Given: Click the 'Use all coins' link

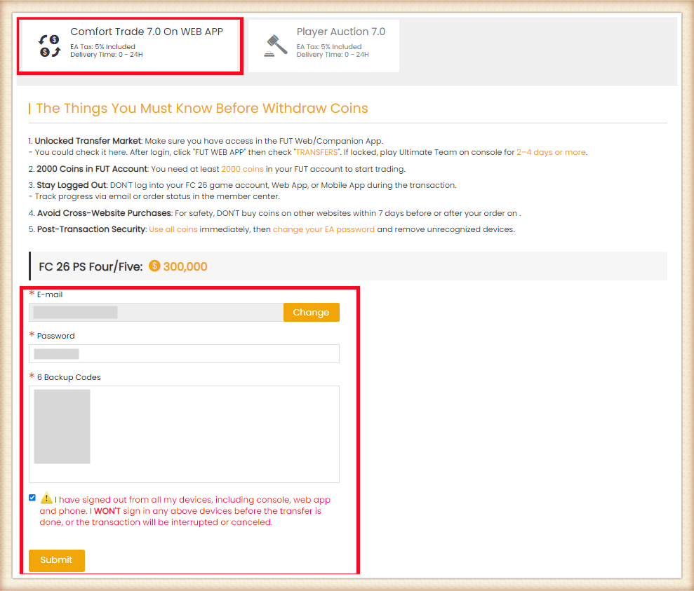Looking at the screenshot, I should click(x=172, y=229).
